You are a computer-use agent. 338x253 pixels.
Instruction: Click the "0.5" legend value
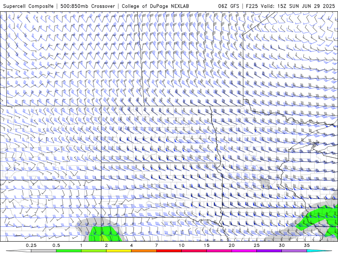pos(56,245)
